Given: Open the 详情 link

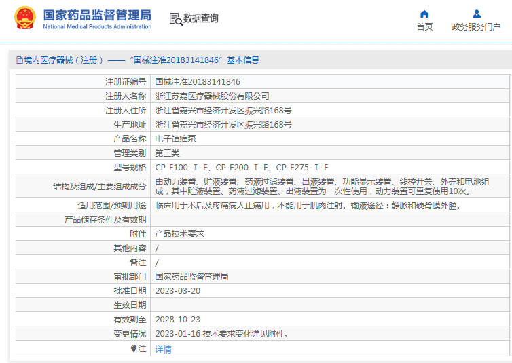Looking at the screenshot, I should pyautogui.click(x=163, y=349).
